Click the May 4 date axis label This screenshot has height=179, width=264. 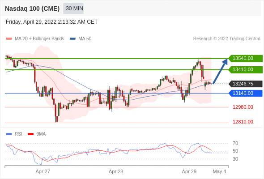coord(219,171)
